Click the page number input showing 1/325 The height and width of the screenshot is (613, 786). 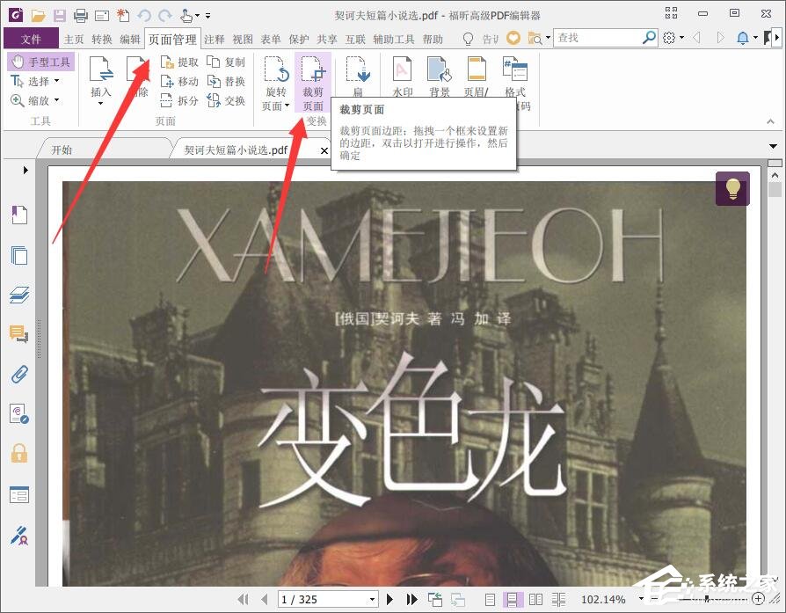click(325, 599)
